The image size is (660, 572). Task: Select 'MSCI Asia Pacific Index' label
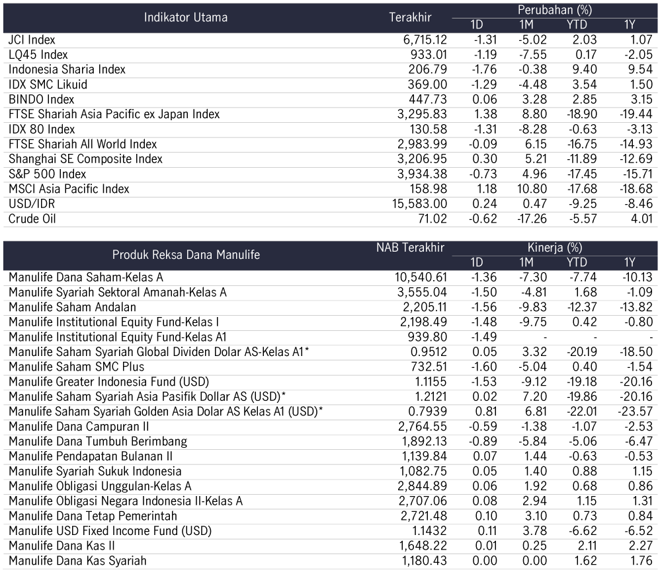tap(69, 189)
